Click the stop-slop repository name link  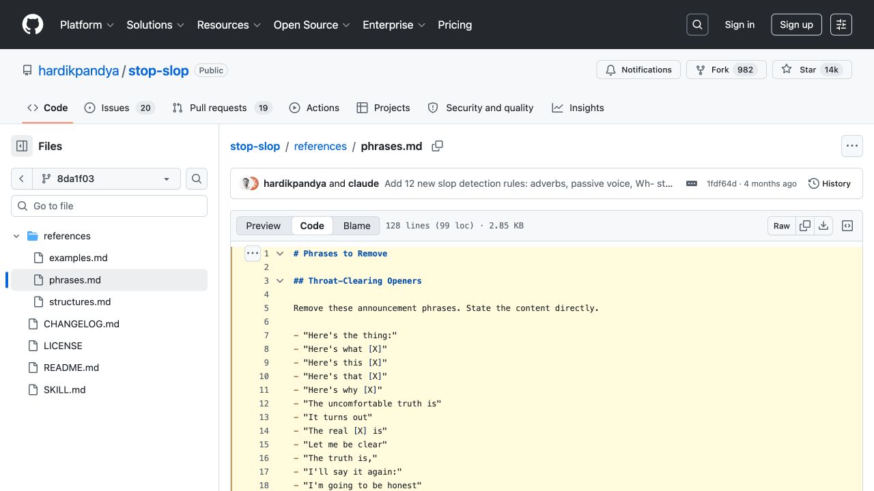158,70
